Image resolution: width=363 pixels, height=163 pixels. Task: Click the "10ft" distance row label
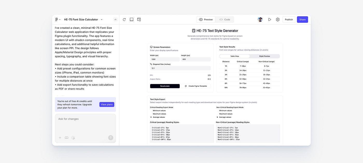click(x=226, y=88)
